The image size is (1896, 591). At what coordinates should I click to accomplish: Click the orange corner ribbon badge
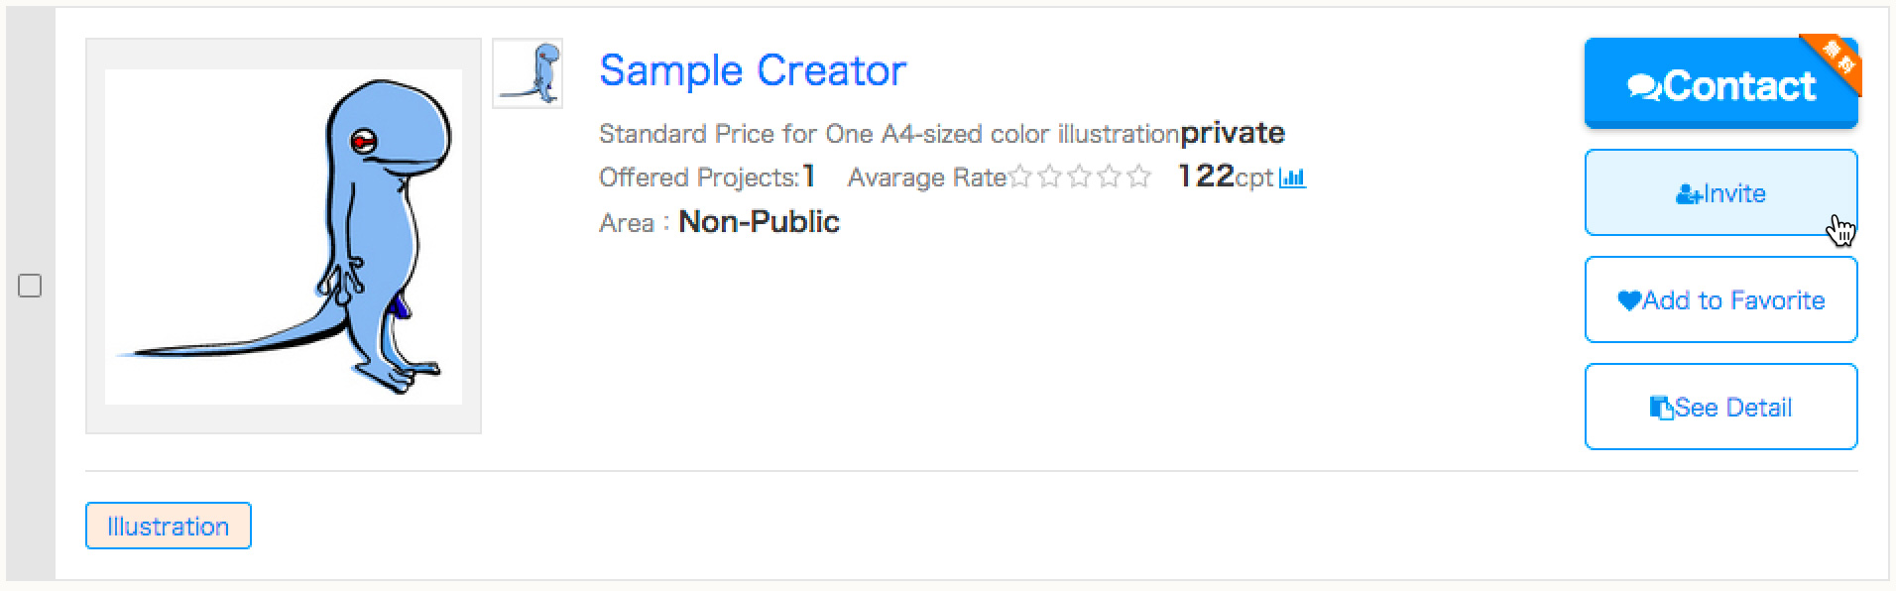point(1835,60)
